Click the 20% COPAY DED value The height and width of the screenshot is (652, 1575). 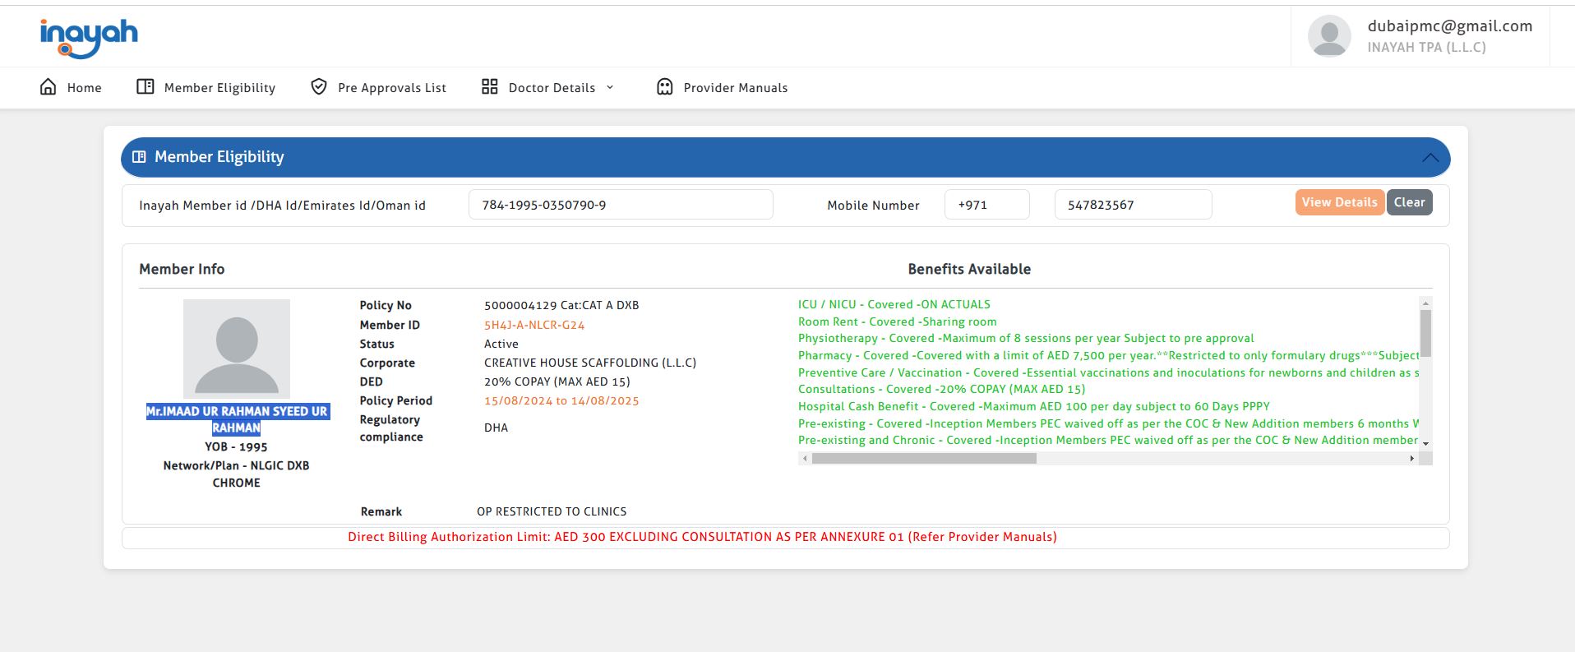[557, 381]
